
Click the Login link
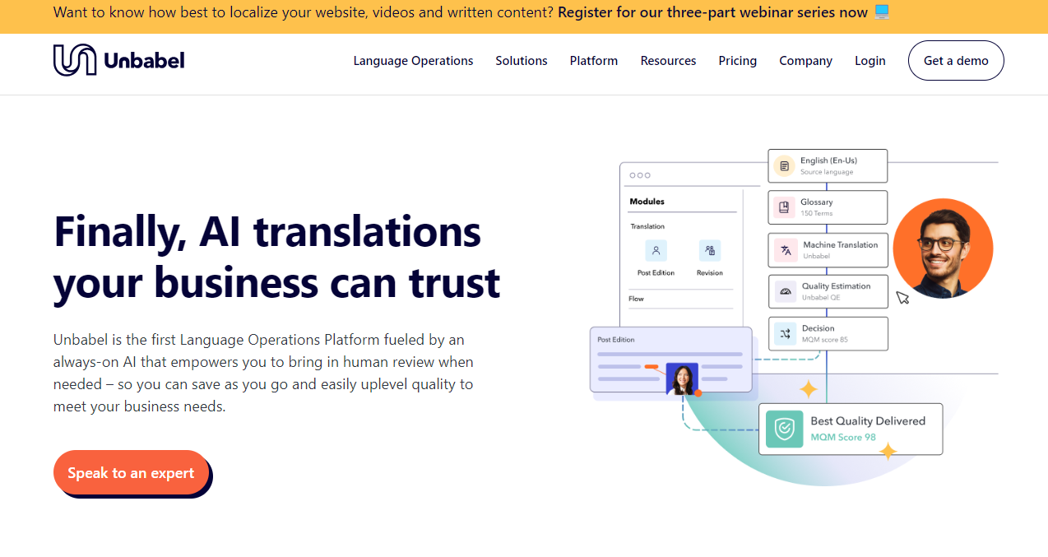(870, 61)
